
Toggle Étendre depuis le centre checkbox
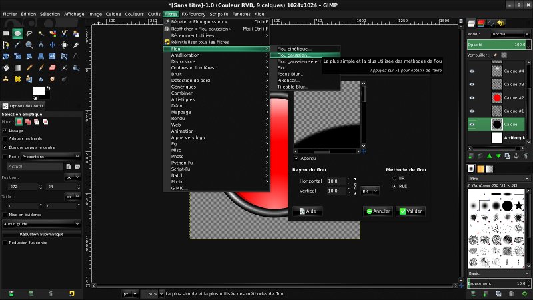pyautogui.click(x=5, y=147)
